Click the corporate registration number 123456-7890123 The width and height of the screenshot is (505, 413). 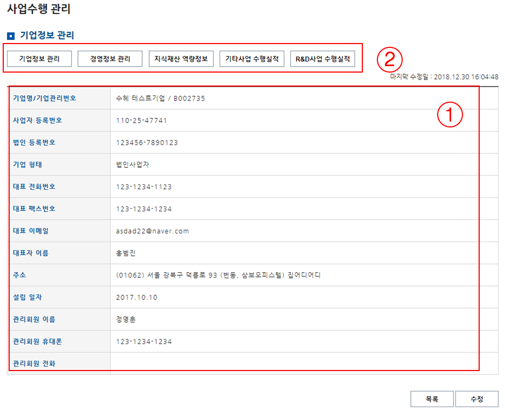146,143
